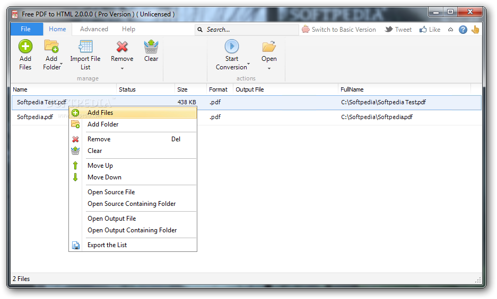Click the Add Files ribbon icon
This screenshot has height=299, width=497.
pos(25,46)
